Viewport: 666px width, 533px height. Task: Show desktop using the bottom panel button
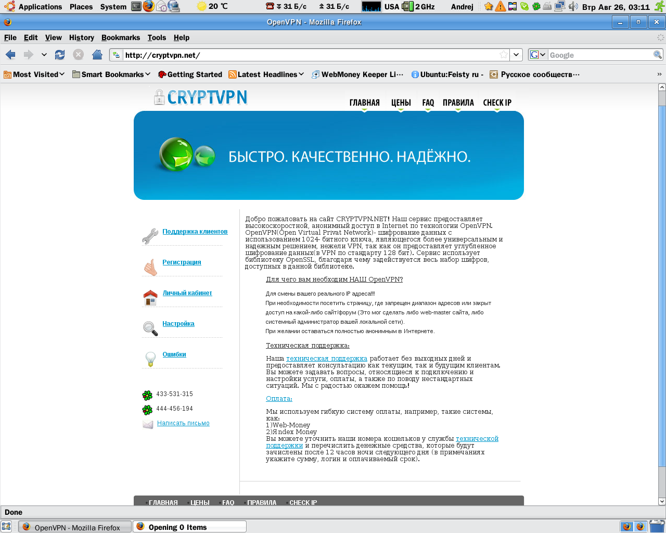pyautogui.click(x=6, y=526)
